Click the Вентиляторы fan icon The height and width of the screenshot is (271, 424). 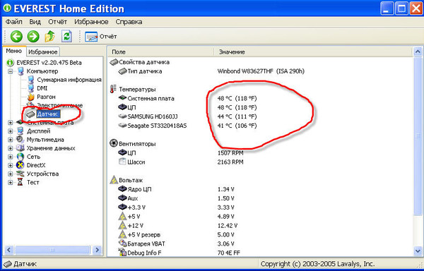(x=114, y=143)
